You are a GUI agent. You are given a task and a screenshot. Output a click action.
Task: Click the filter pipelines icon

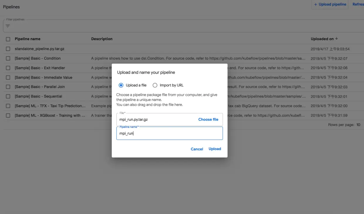point(8,26)
